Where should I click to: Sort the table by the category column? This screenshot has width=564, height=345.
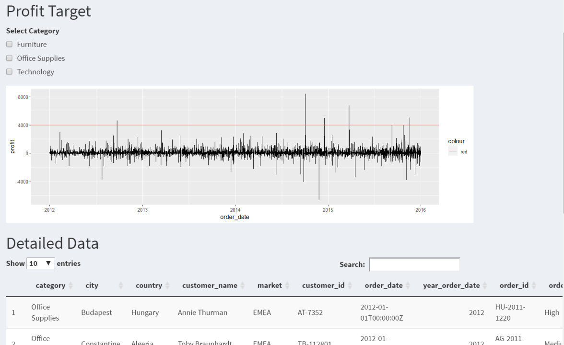tap(50, 285)
